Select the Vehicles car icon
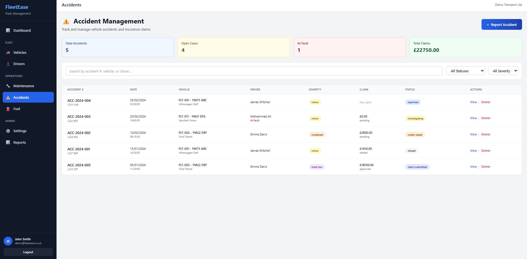Viewport: 527px width, 259px height. (8, 52)
